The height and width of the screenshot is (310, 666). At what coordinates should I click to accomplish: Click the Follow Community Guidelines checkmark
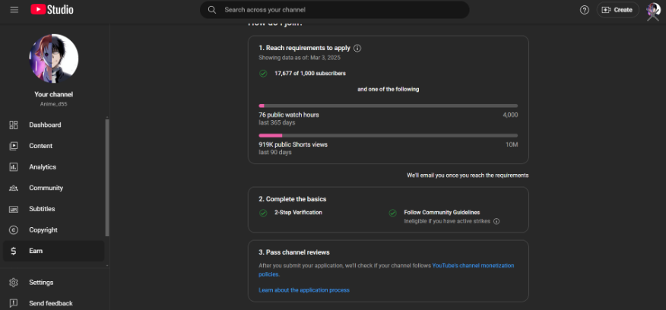[392, 213]
